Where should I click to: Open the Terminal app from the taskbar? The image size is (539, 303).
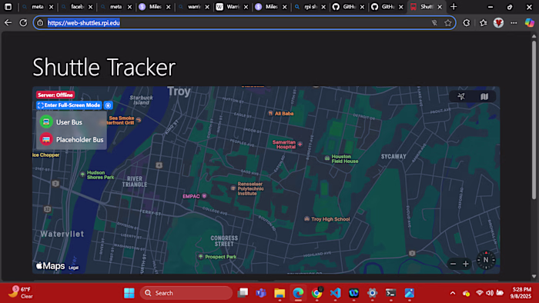[x=391, y=293]
